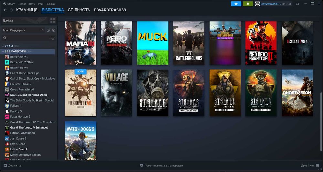Select the Mafia III cover
Image resolution: width=323 pixels, height=172 pixels.
[x=80, y=43]
